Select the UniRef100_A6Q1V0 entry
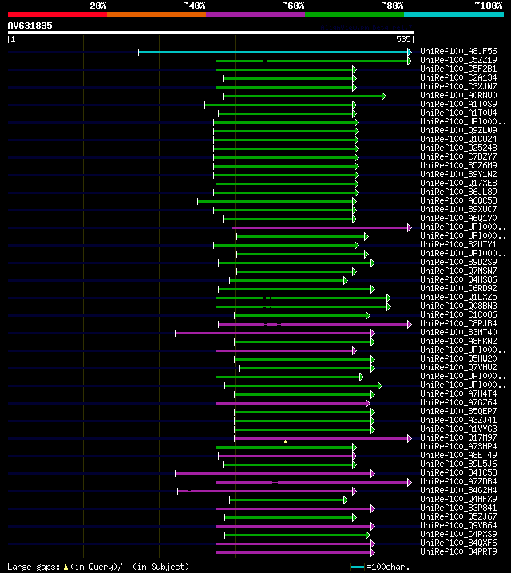Screen dimensions: 511x573 pyautogui.click(x=458, y=218)
